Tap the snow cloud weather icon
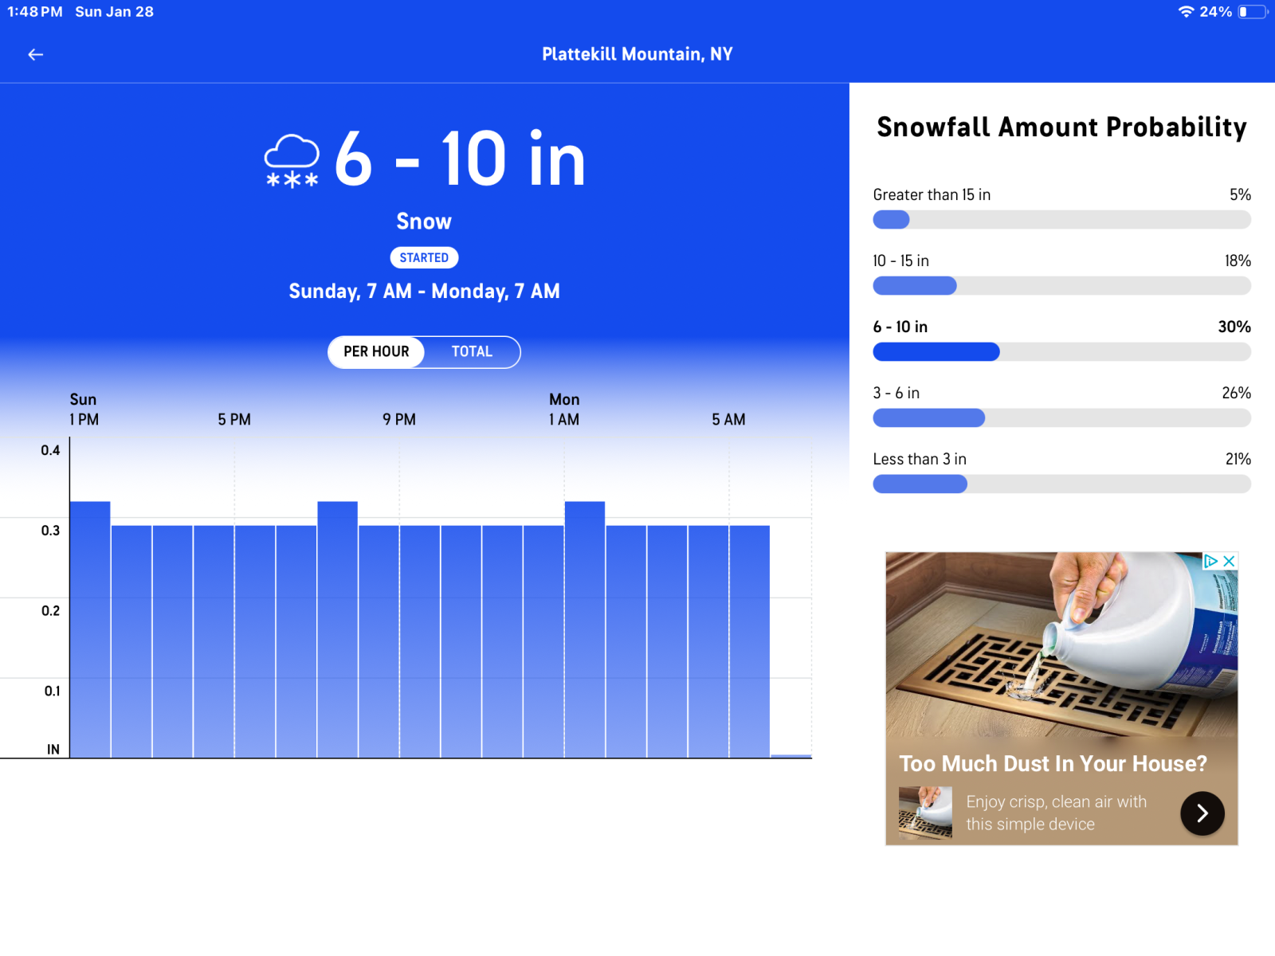This screenshot has height=956, width=1275. pos(292,161)
